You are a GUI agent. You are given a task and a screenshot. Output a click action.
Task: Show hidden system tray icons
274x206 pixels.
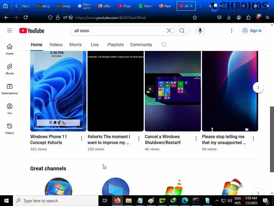(217, 201)
